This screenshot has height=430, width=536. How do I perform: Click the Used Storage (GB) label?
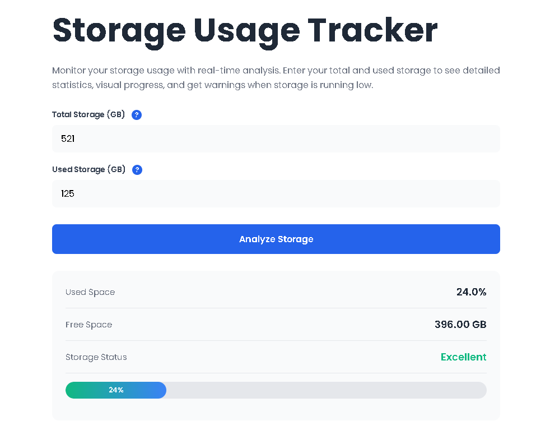pos(88,169)
